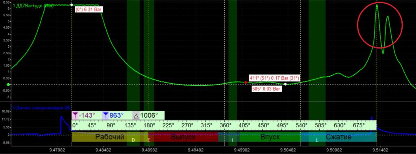Click the delta triangle icon beside 1006°
This screenshot has height=154, width=416.
point(136,116)
